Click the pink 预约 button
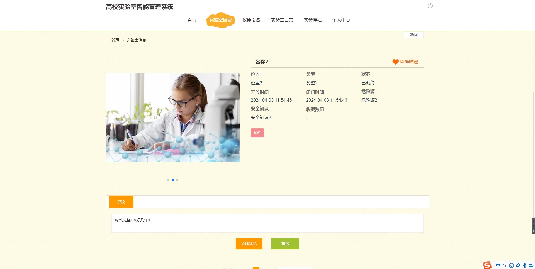Viewport: 535px width, 269px height. pos(257,133)
